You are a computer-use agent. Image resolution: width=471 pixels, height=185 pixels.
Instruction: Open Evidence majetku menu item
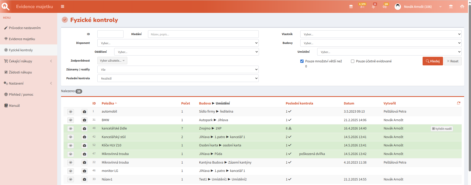(28, 39)
